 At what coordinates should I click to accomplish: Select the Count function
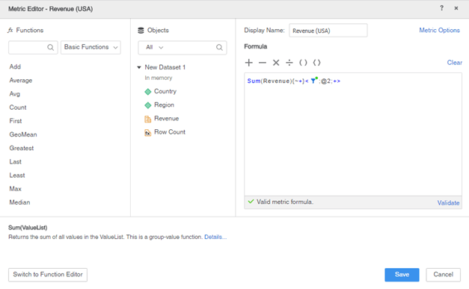pyautogui.click(x=18, y=108)
